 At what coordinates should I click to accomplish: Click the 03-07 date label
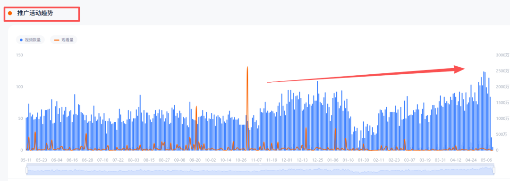click(x=409, y=160)
